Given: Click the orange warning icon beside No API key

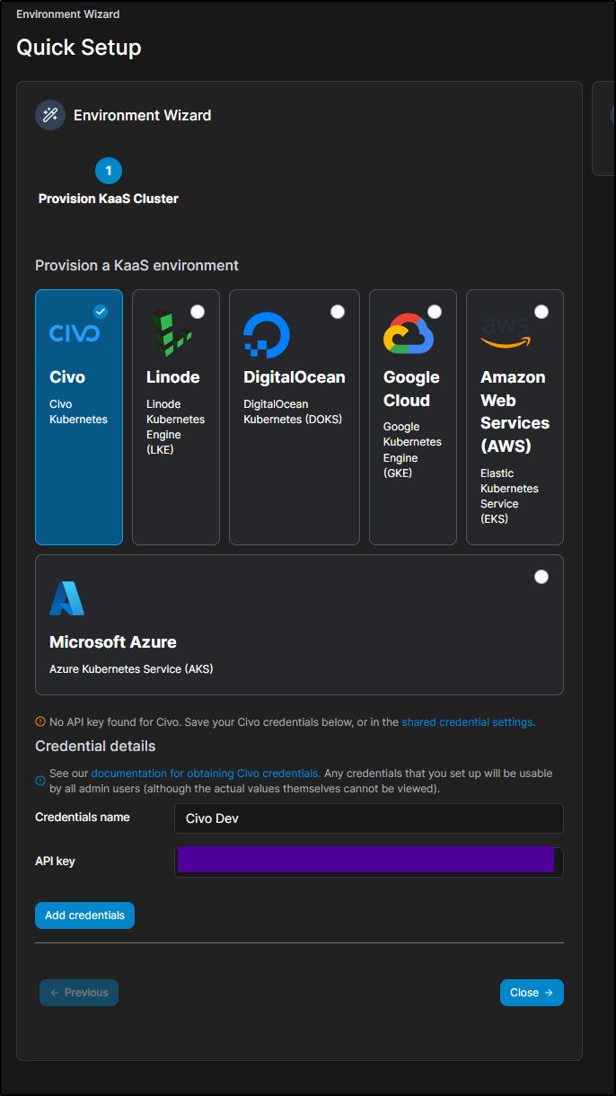Looking at the screenshot, I should [x=40, y=721].
